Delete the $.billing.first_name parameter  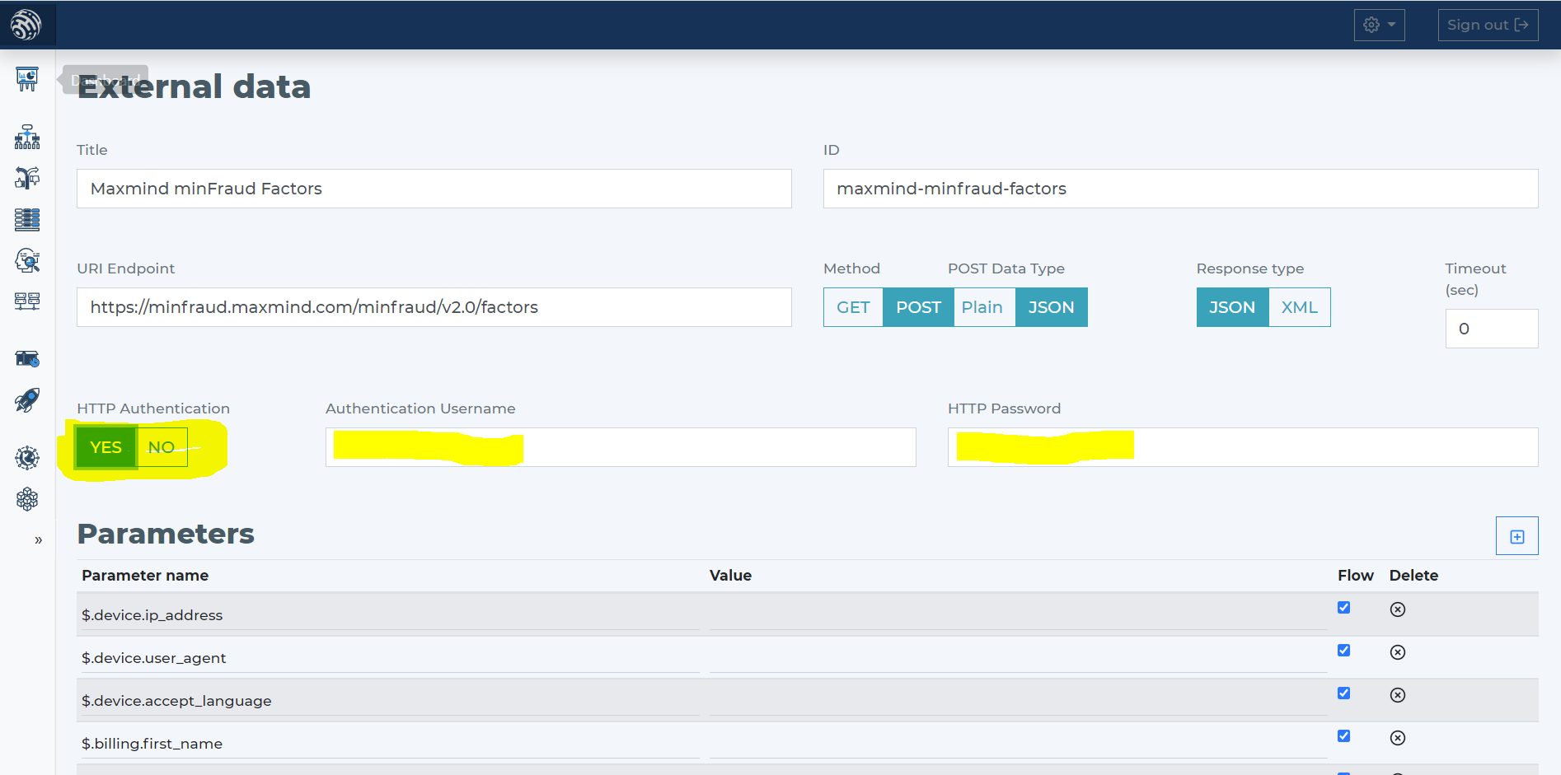pyautogui.click(x=1398, y=738)
